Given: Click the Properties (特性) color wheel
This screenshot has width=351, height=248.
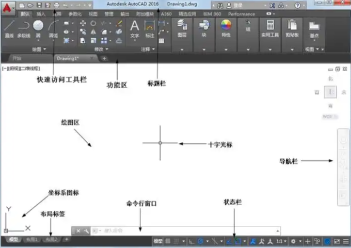Looking at the screenshot, I should coord(226,25).
